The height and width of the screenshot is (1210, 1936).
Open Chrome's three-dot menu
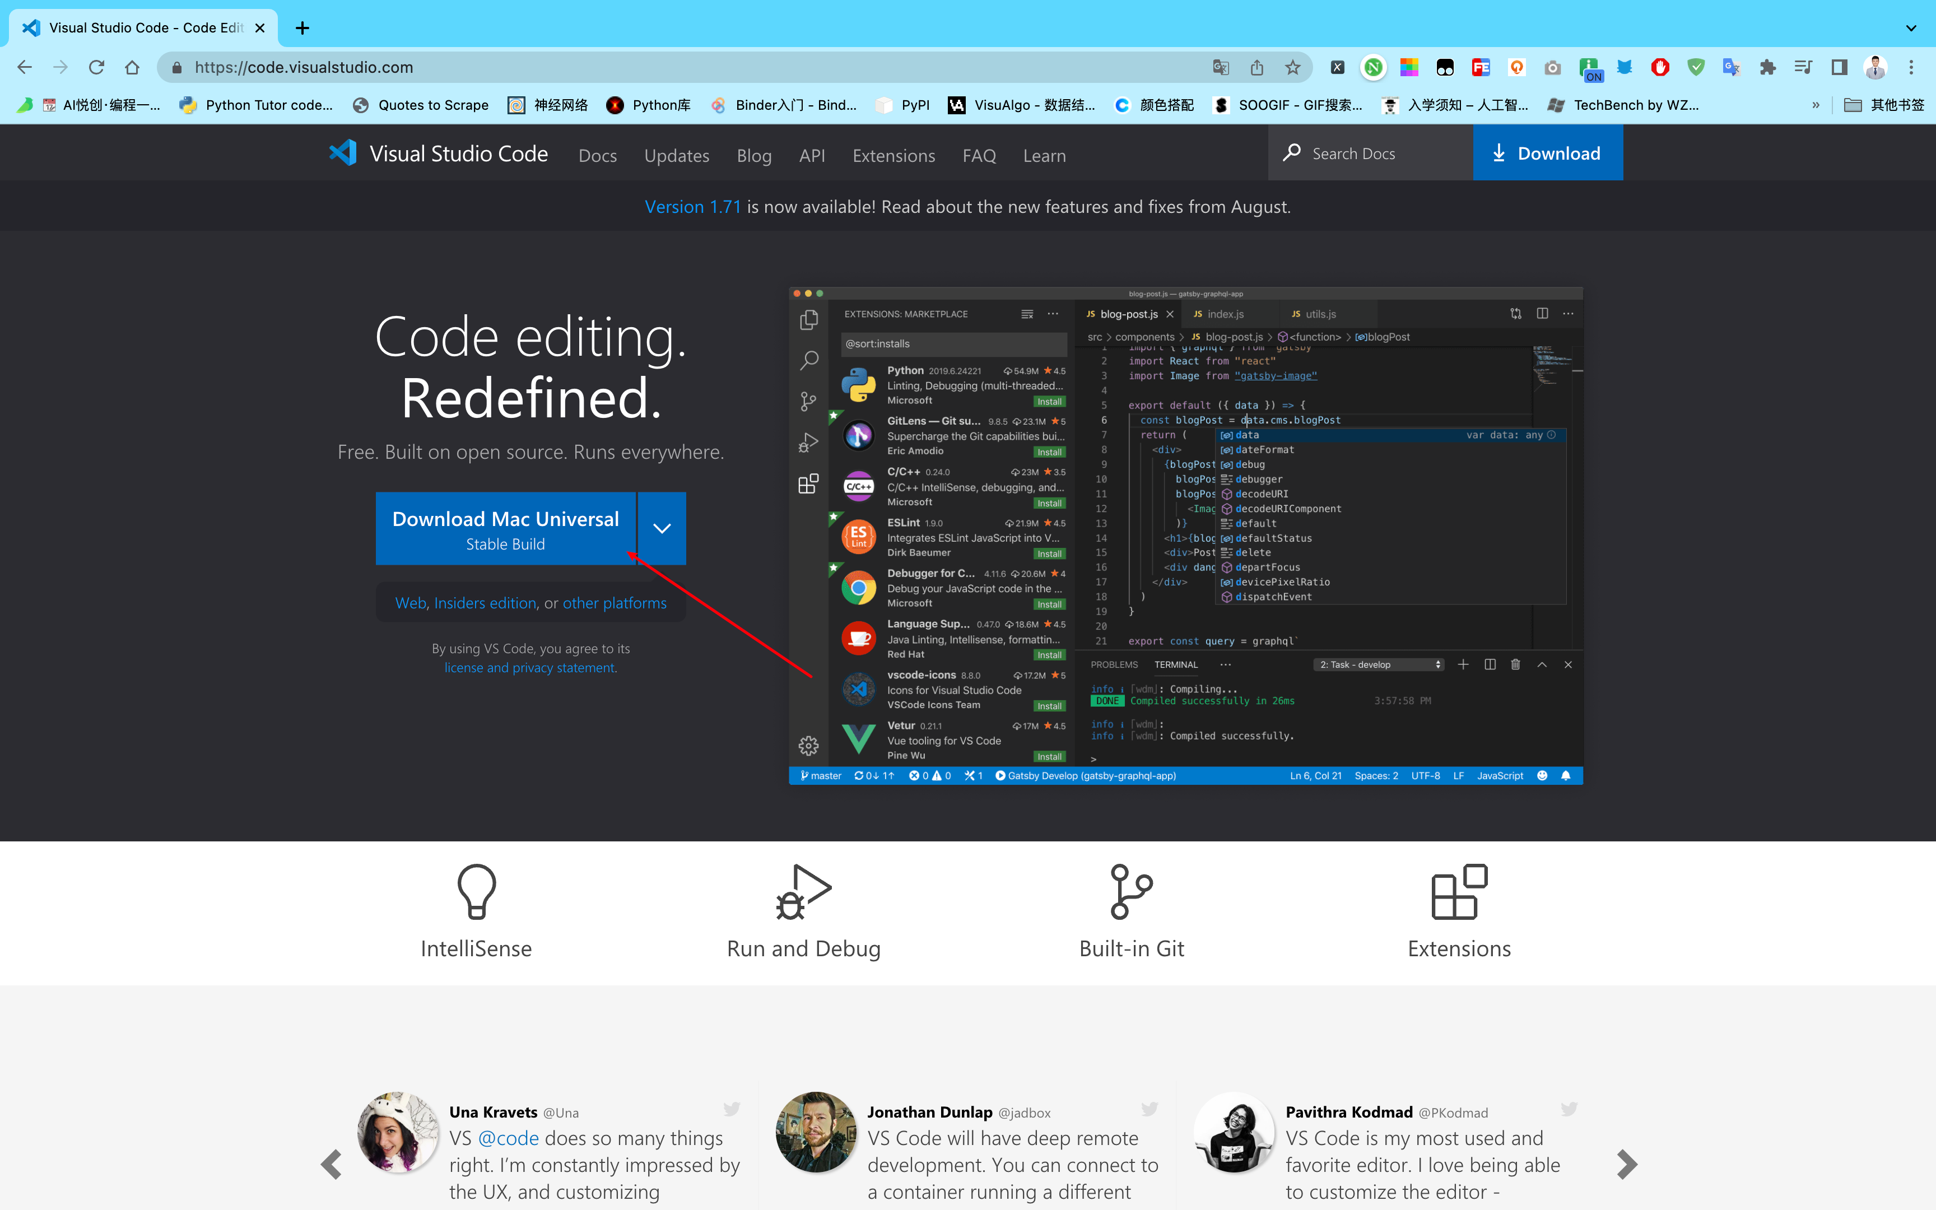coord(1911,67)
